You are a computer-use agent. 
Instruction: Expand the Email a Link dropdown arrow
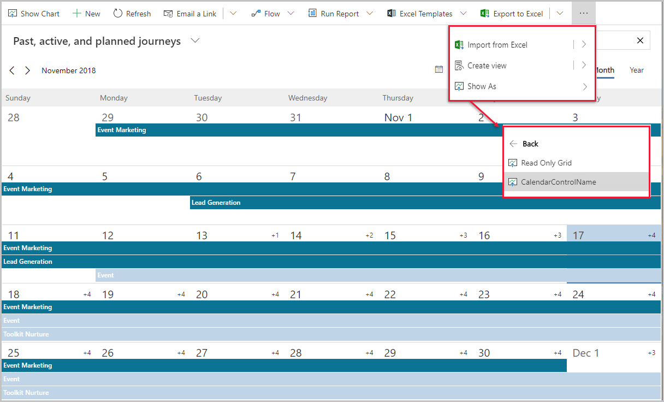pyautogui.click(x=234, y=14)
